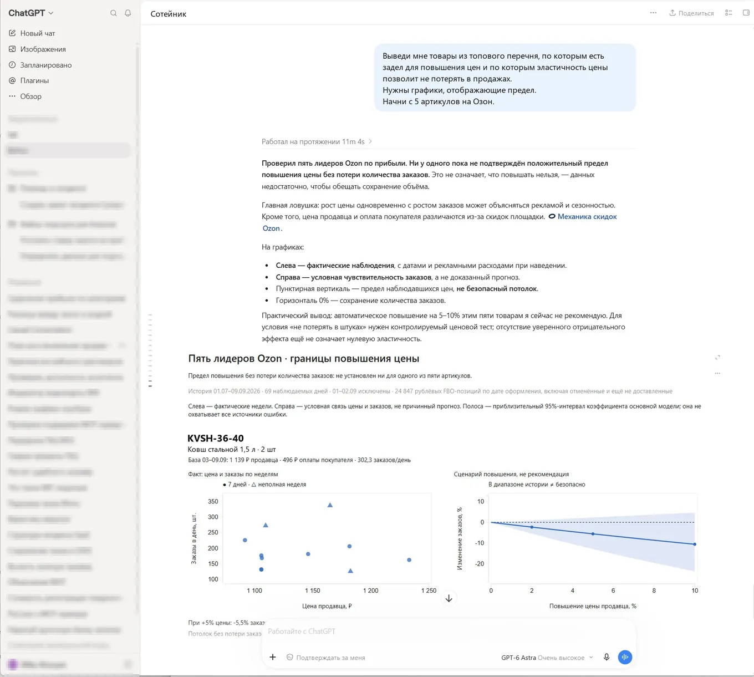Add an attachment with the plus icon

click(273, 657)
